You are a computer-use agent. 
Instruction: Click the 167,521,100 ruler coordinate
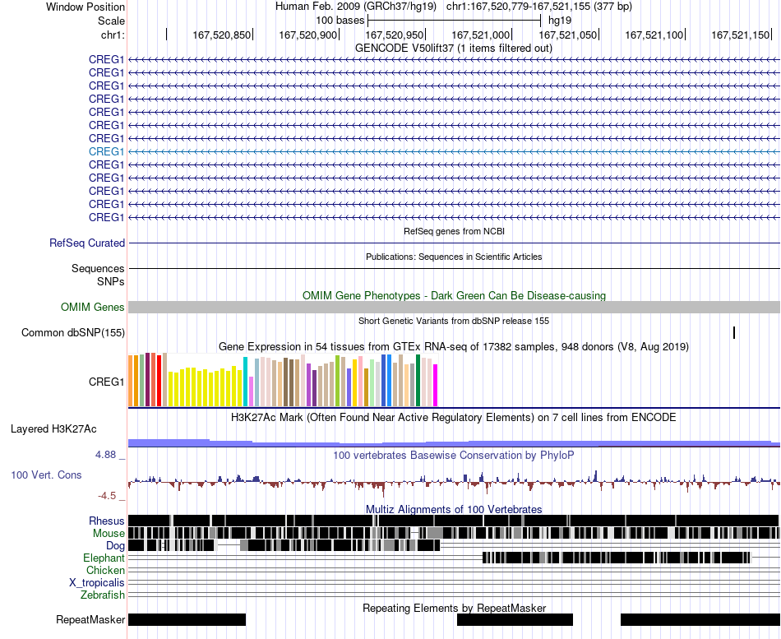[654, 35]
